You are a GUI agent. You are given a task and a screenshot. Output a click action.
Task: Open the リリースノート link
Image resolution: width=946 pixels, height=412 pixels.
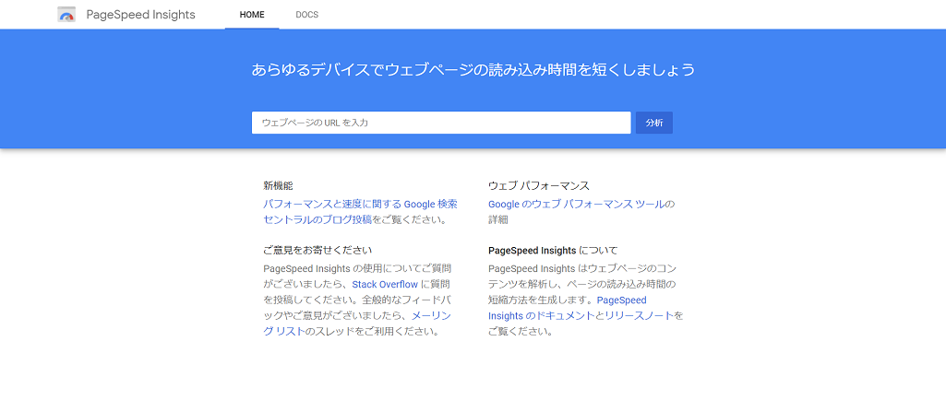[639, 315]
